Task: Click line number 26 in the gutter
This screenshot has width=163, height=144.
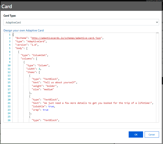Action: [x=9, y=120]
